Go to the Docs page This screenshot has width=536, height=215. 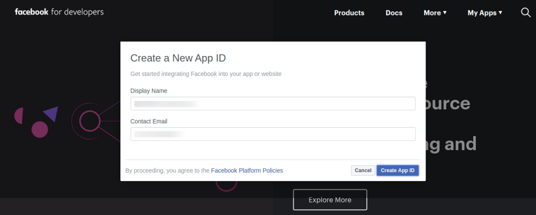tap(394, 13)
